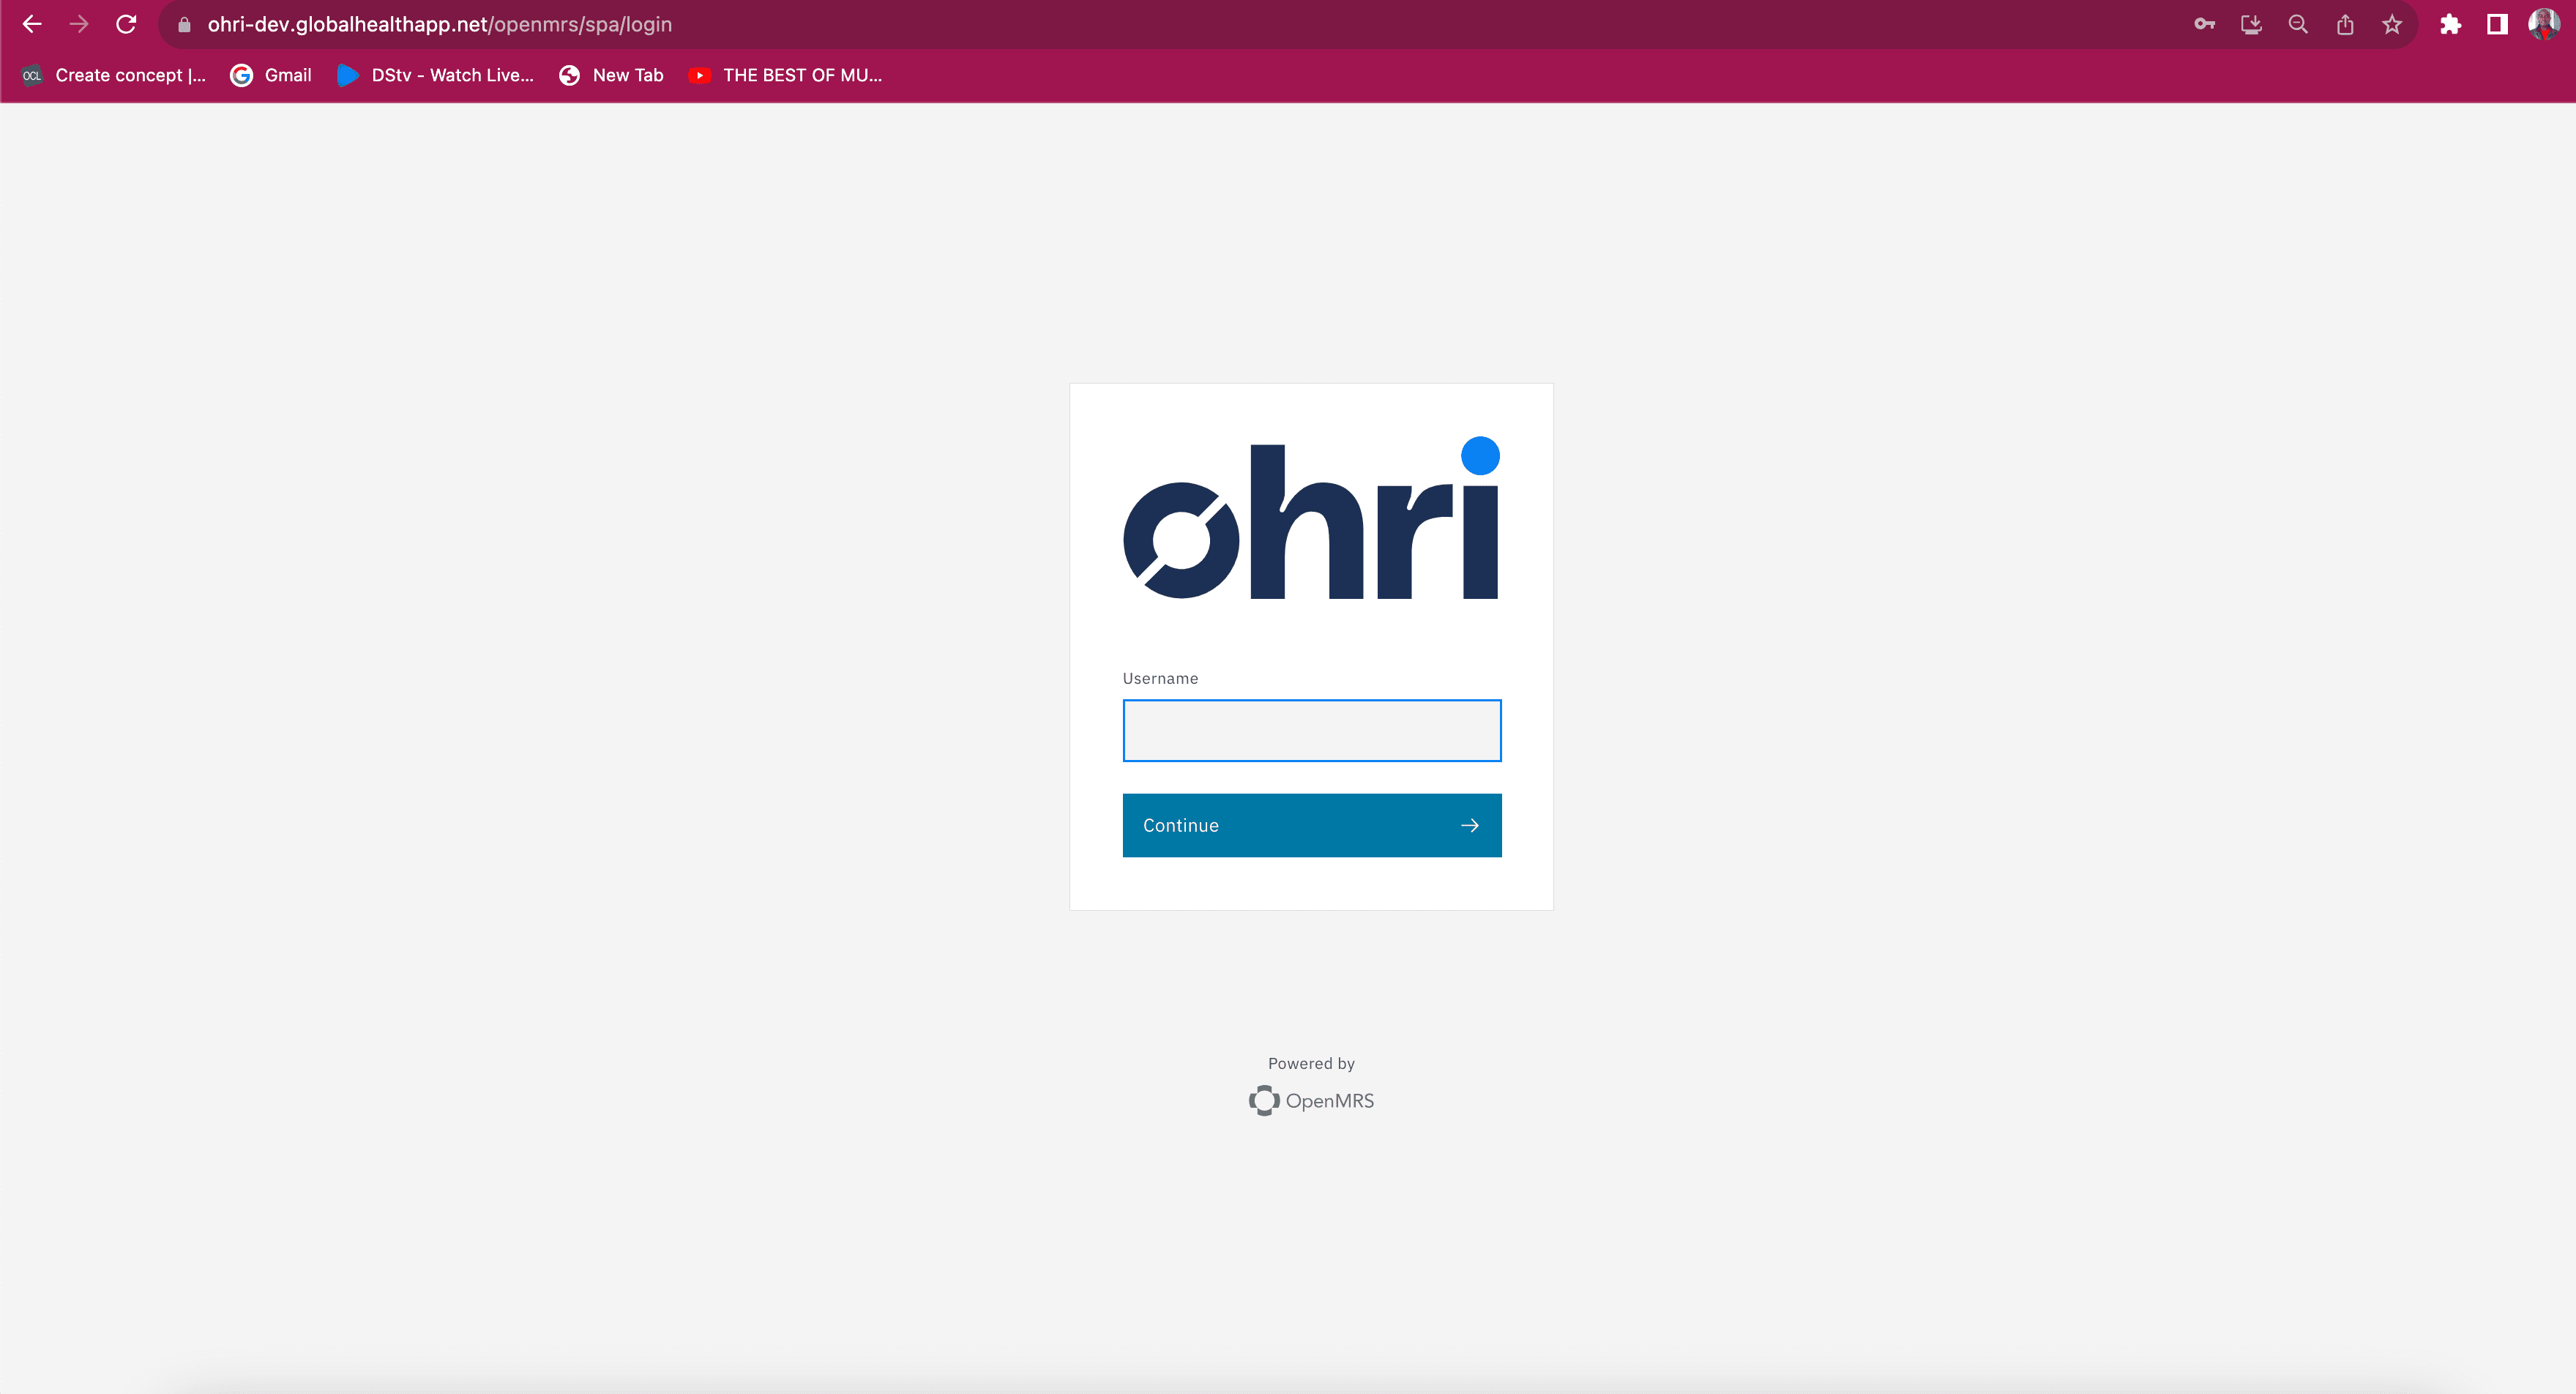Click the Username label text

[1160, 678]
